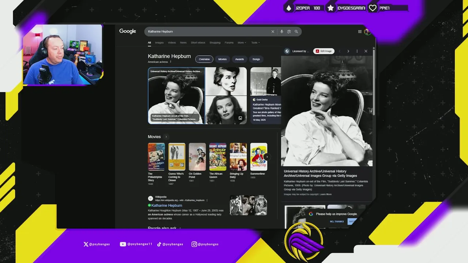Click the Licensed by label
The height and width of the screenshot is (263, 468).
(x=301, y=51)
